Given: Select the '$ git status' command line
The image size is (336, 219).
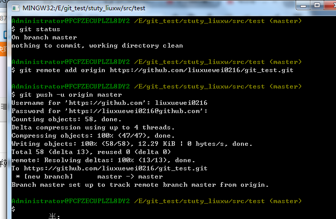Looking at the screenshot, I should (x=36, y=29).
